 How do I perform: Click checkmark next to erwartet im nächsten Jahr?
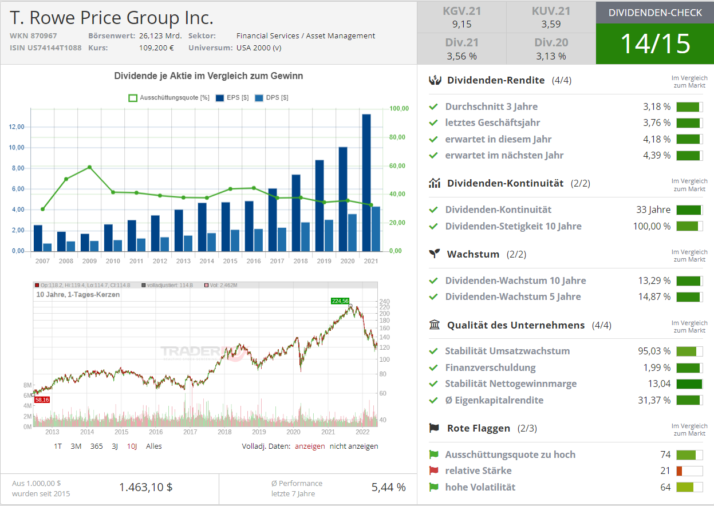(433, 155)
